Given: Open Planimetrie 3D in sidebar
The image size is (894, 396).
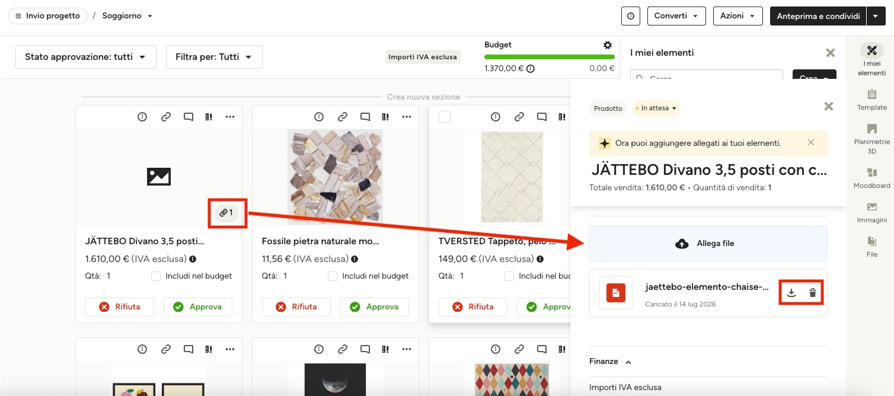Looking at the screenshot, I should click(x=872, y=138).
